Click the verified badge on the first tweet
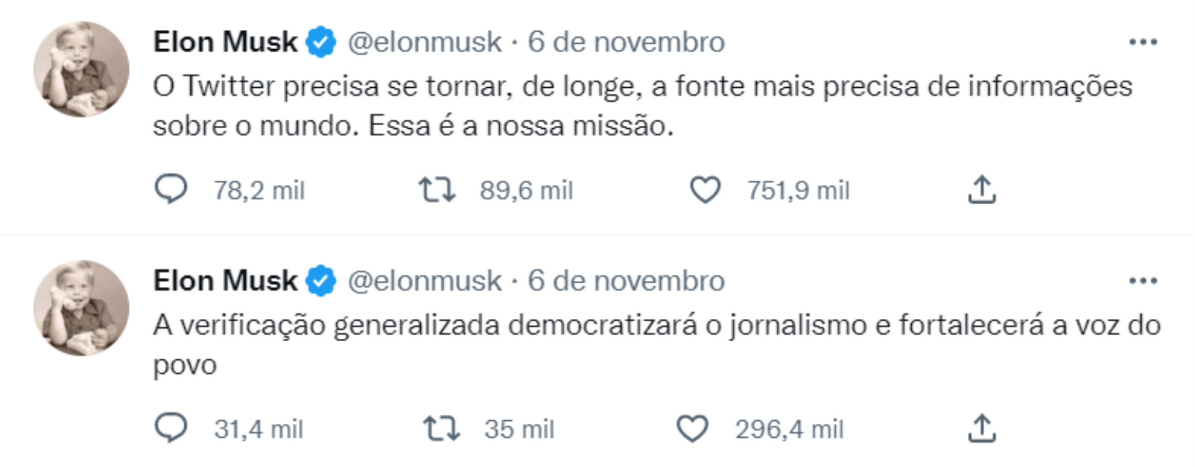1195x467 pixels. click(321, 42)
